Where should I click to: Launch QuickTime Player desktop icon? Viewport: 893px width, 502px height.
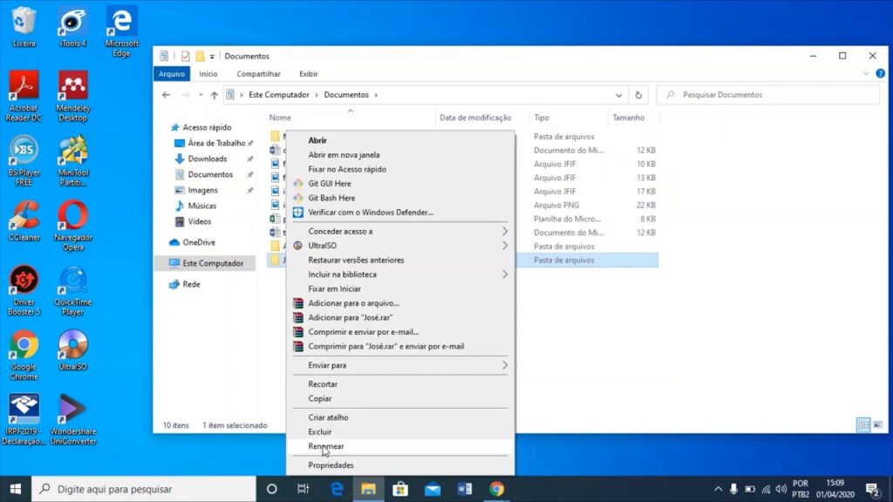pyautogui.click(x=73, y=290)
